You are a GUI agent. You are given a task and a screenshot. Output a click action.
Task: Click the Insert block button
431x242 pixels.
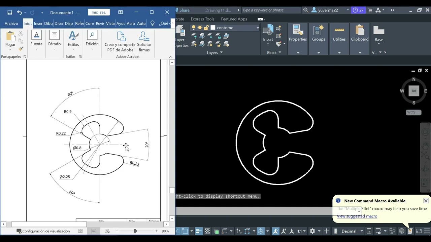coord(268,34)
